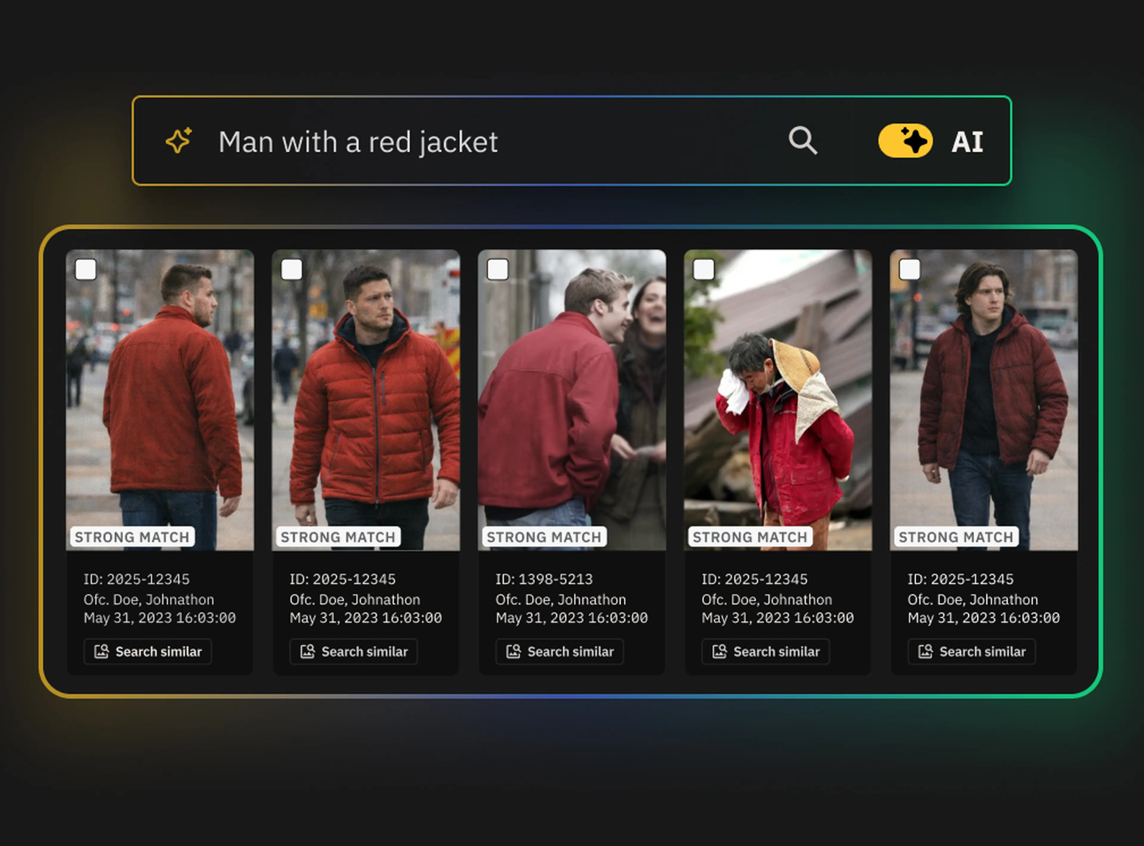Click Search similar for ID 1398-5213

[x=560, y=651]
